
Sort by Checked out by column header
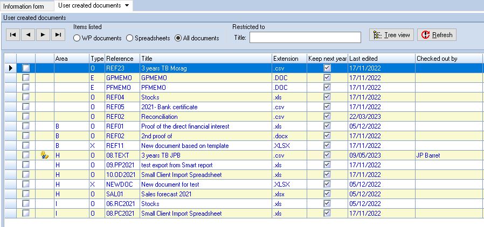pos(449,59)
